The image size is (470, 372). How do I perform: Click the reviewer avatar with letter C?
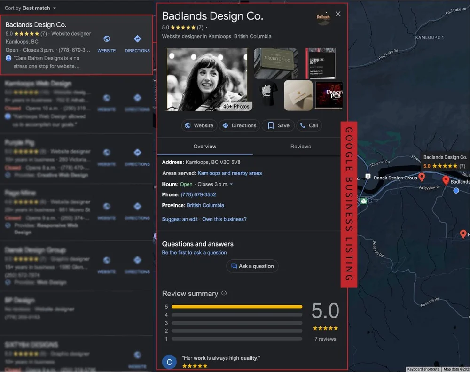169,362
